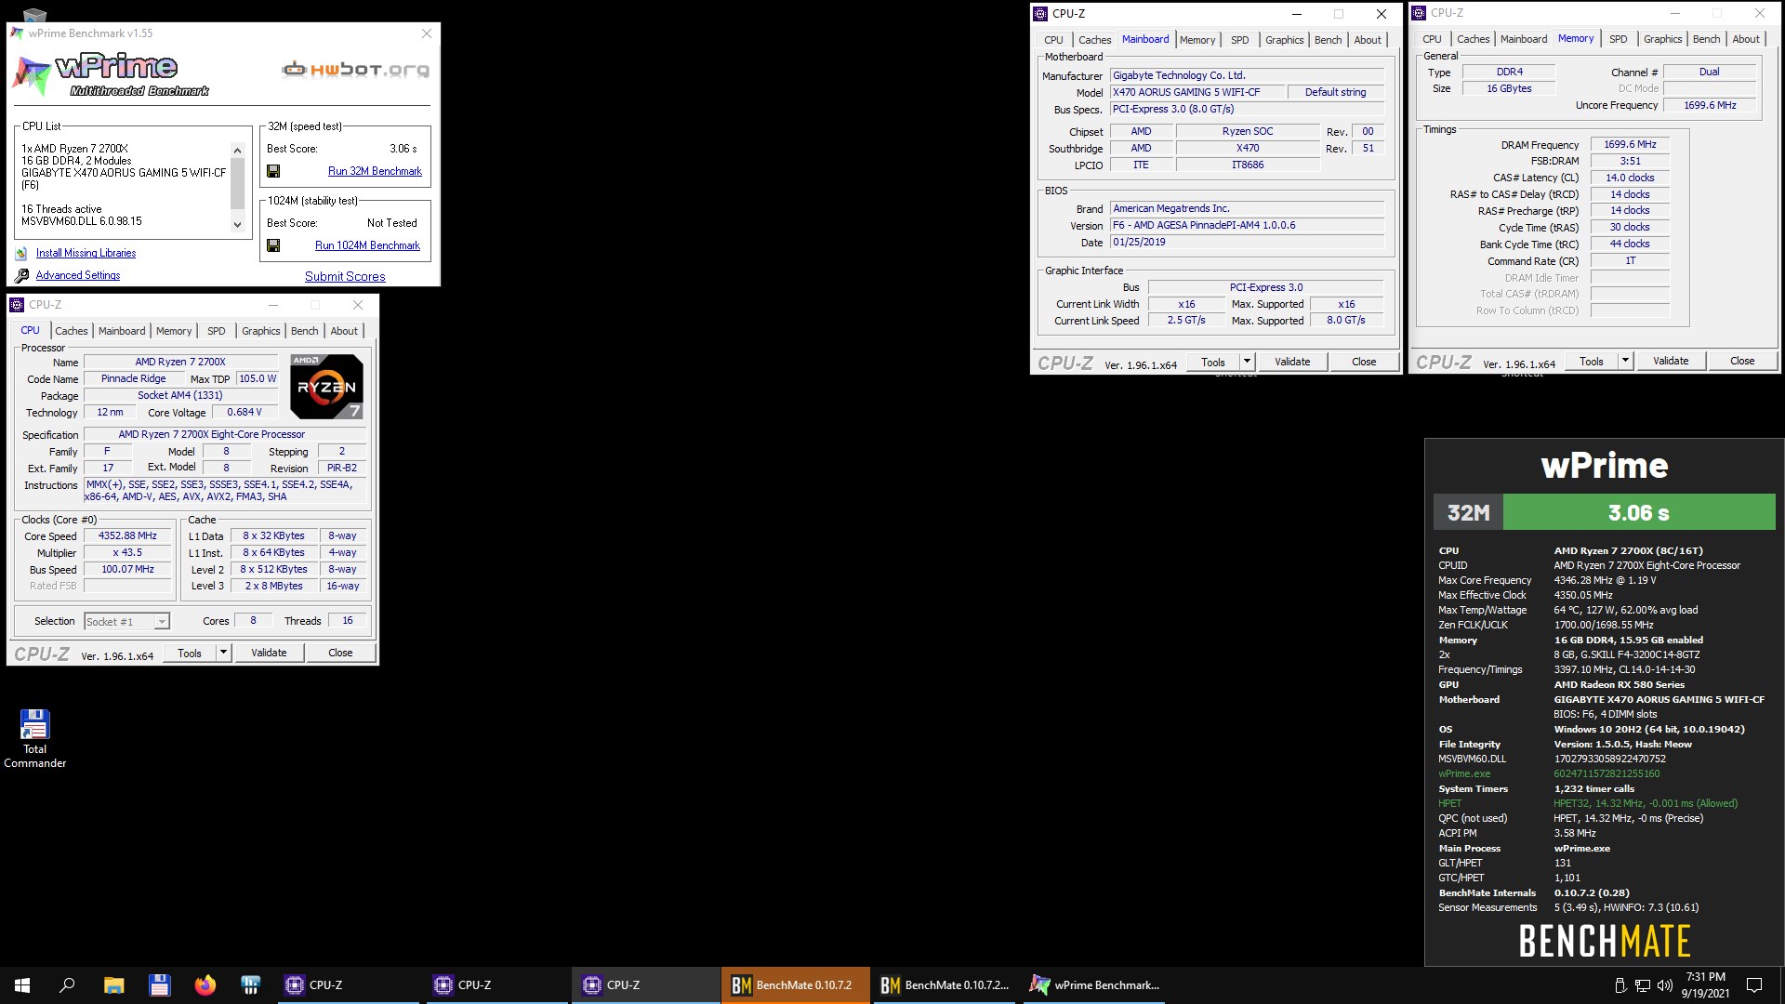
Task: Click the Advanced Settings wrench icon
Action: pos(21,275)
